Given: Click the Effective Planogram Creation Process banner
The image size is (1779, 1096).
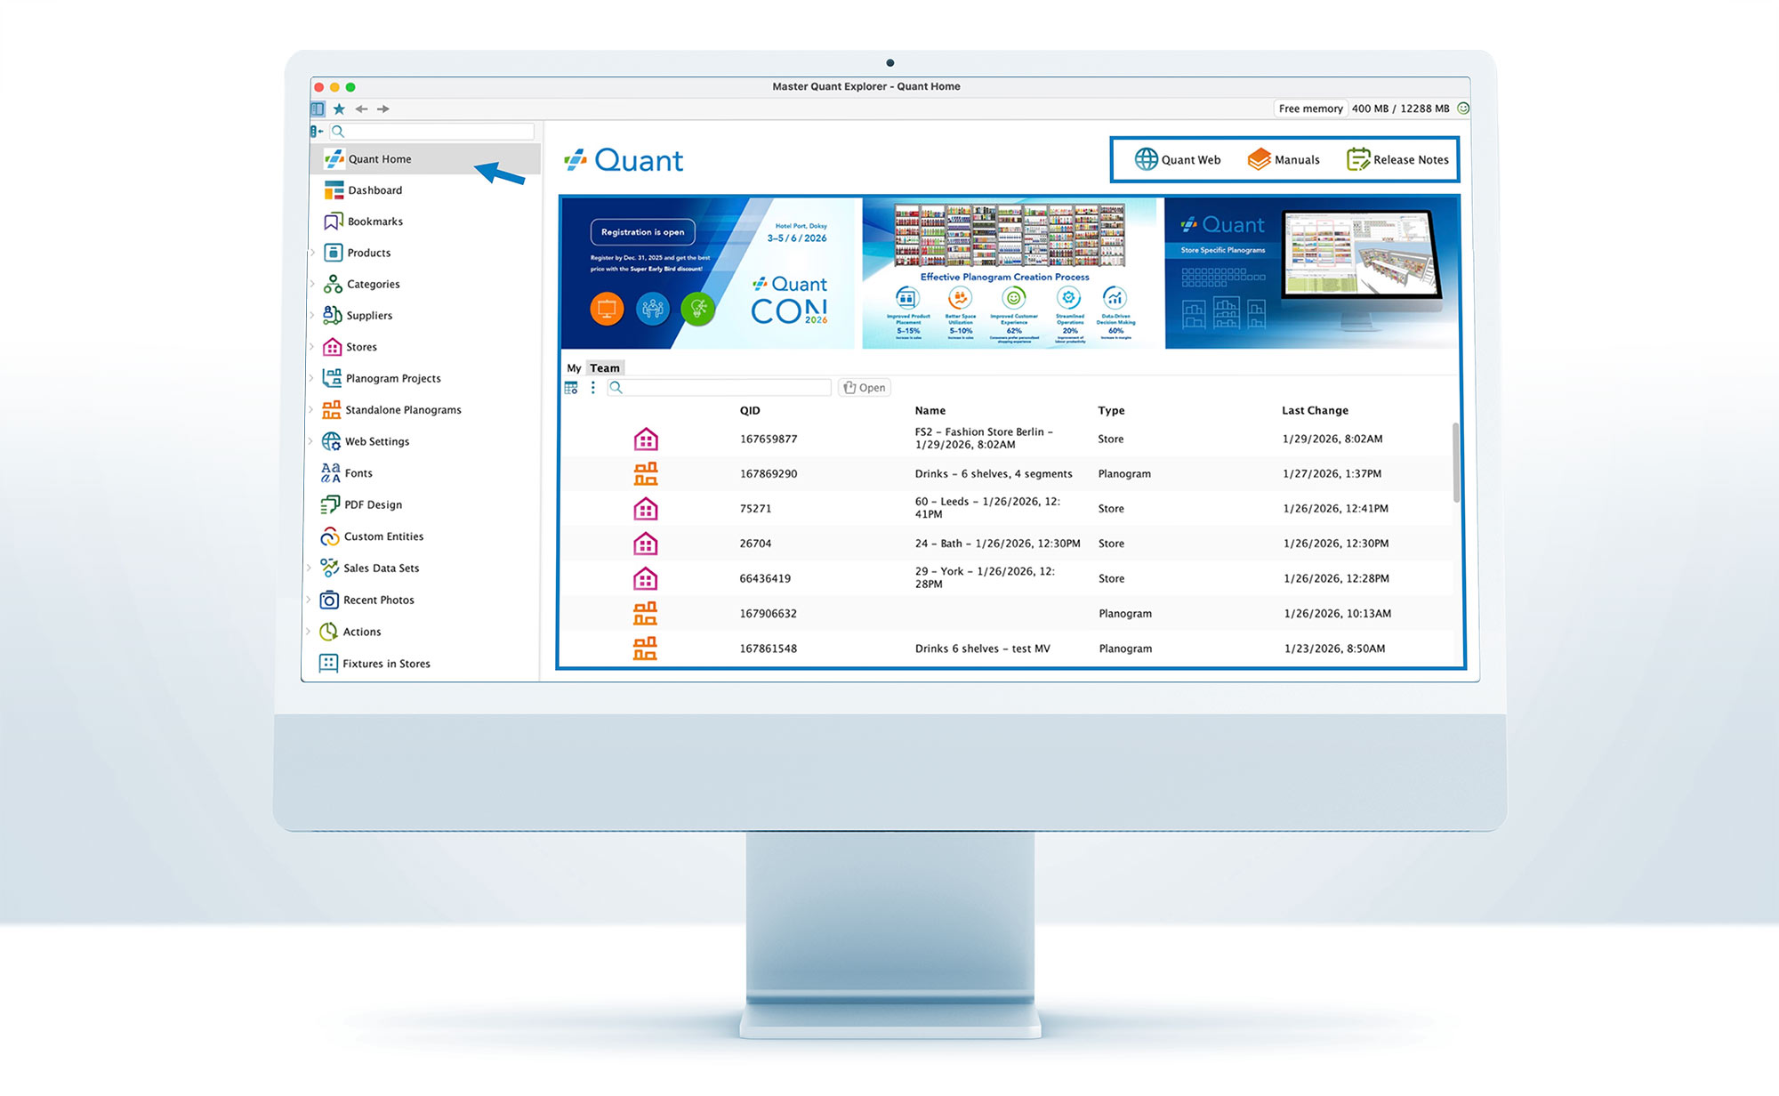Looking at the screenshot, I should (1010, 273).
